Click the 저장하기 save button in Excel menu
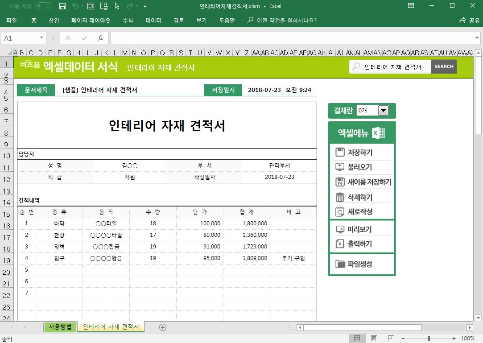This screenshot has width=483, height=343. point(359,153)
